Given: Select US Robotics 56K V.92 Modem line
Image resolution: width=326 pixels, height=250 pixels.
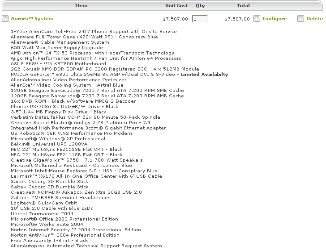Looking at the screenshot, I should [x=71, y=133].
